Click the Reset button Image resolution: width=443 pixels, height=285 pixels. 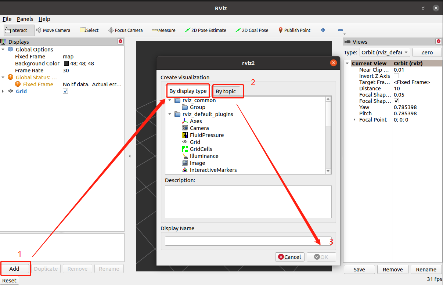pyautogui.click(x=9, y=281)
